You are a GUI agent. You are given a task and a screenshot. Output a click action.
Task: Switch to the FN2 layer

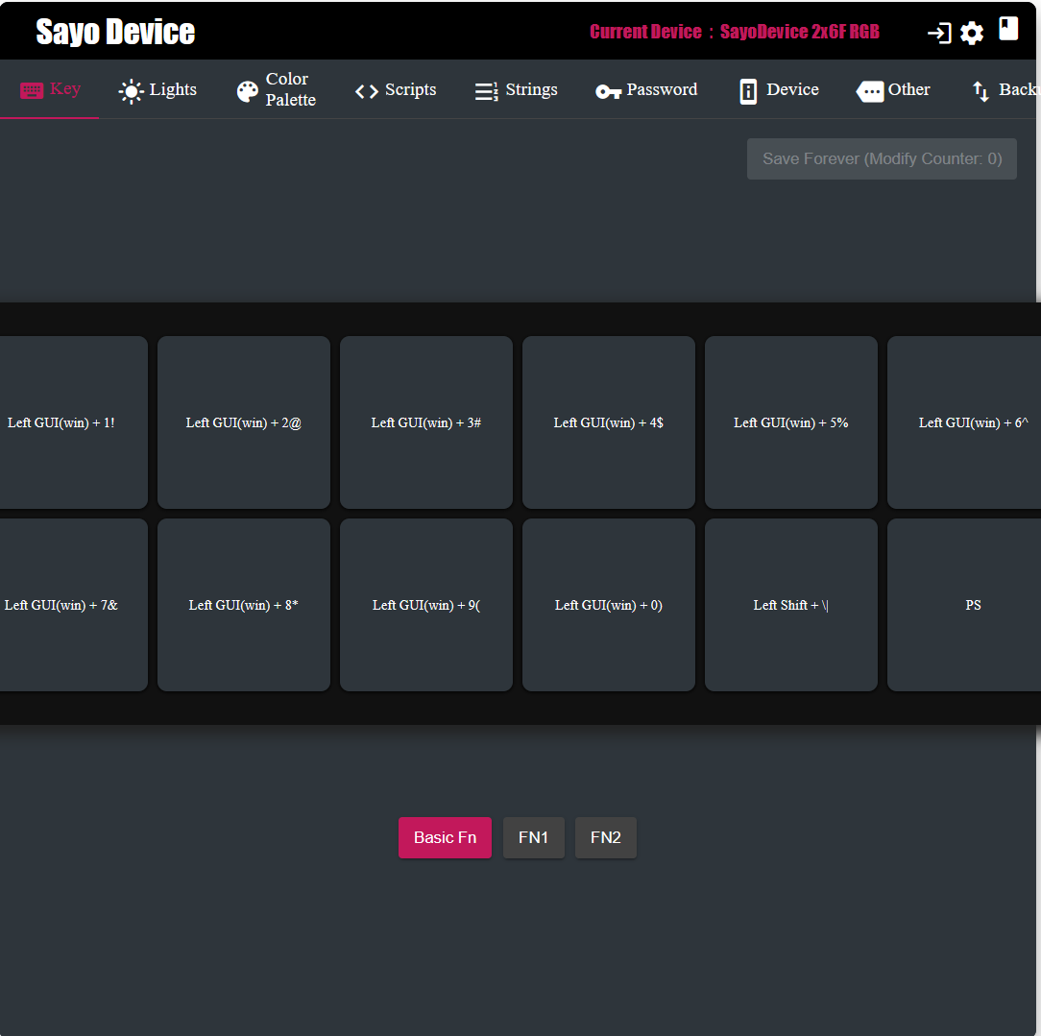605,837
